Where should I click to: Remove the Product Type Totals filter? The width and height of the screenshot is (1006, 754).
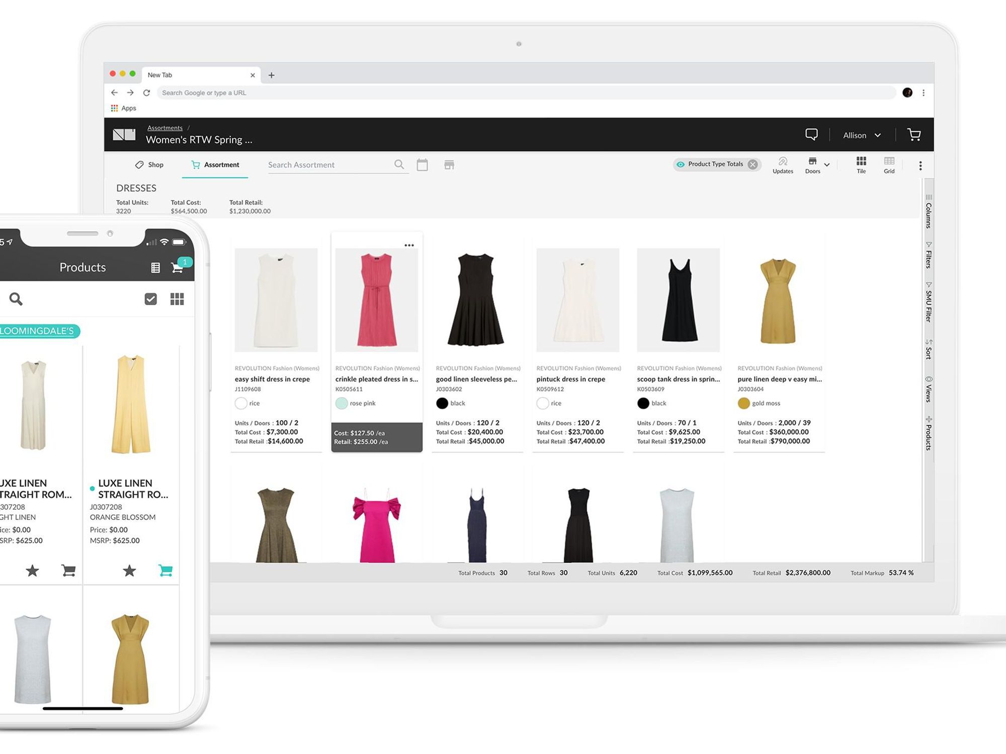click(x=752, y=164)
